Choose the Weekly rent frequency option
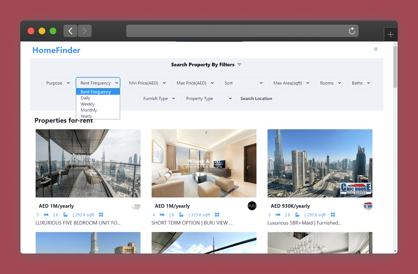Screen dimensions: 418x274 pyautogui.click(x=88, y=104)
